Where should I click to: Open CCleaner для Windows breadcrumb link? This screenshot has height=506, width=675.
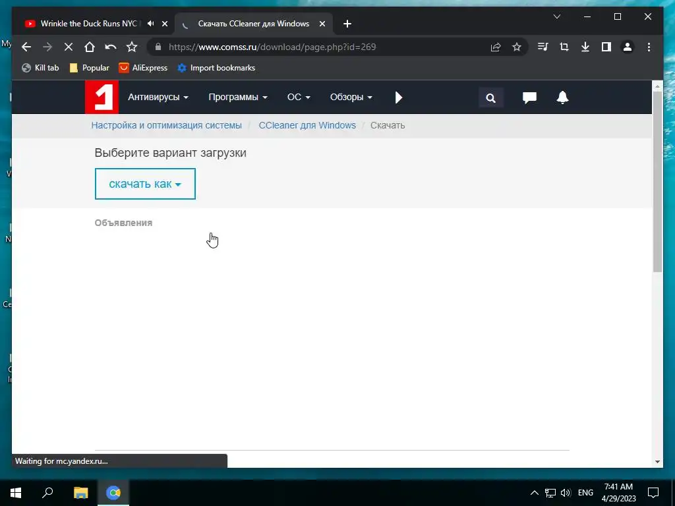pos(307,125)
